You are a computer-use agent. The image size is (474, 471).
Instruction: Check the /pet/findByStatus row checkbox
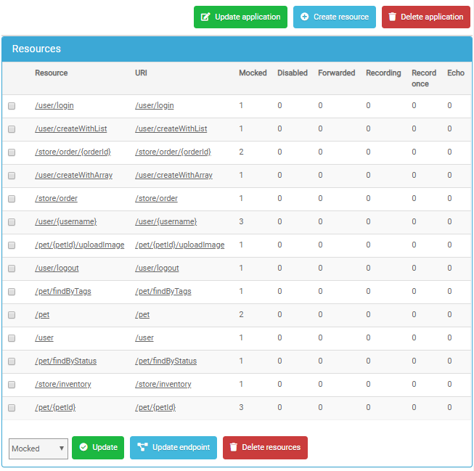(x=12, y=361)
